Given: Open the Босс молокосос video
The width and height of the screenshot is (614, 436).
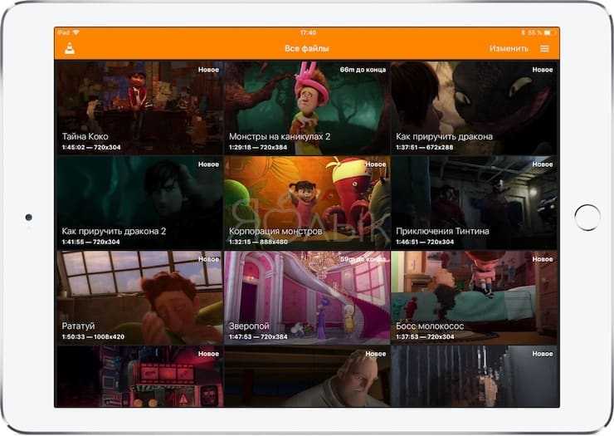Looking at the screenshot, I should click(x=475, y=297).
